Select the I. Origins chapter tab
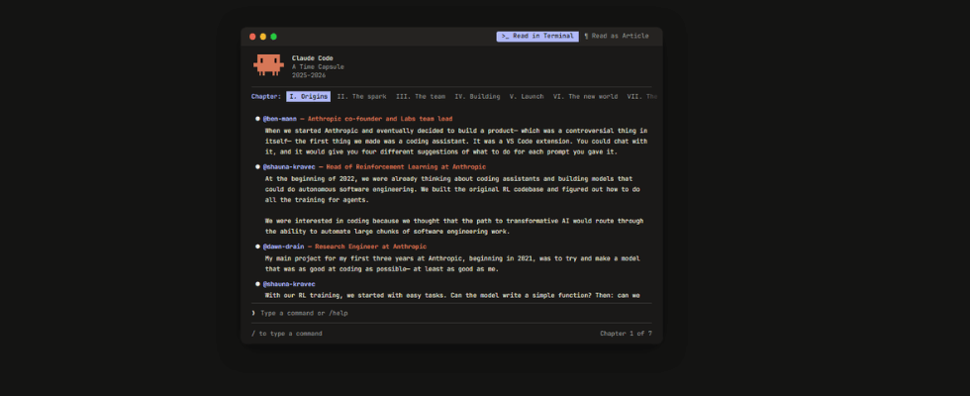Viewport: 970px width, 396px height. click(308, 97)
